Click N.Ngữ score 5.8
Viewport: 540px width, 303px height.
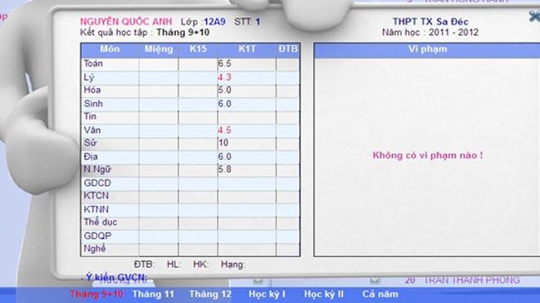pos(224,170)
